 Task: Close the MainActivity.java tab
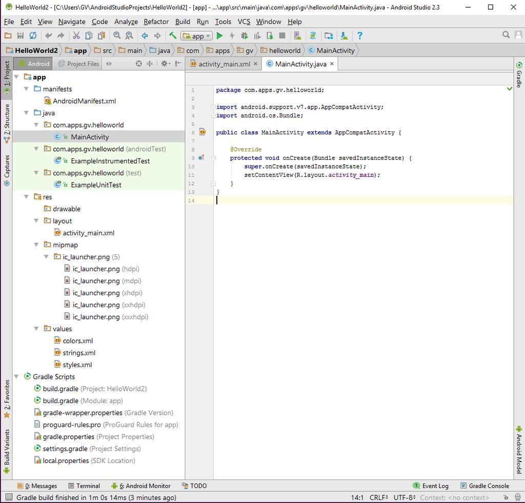click(x=332, y=64)
